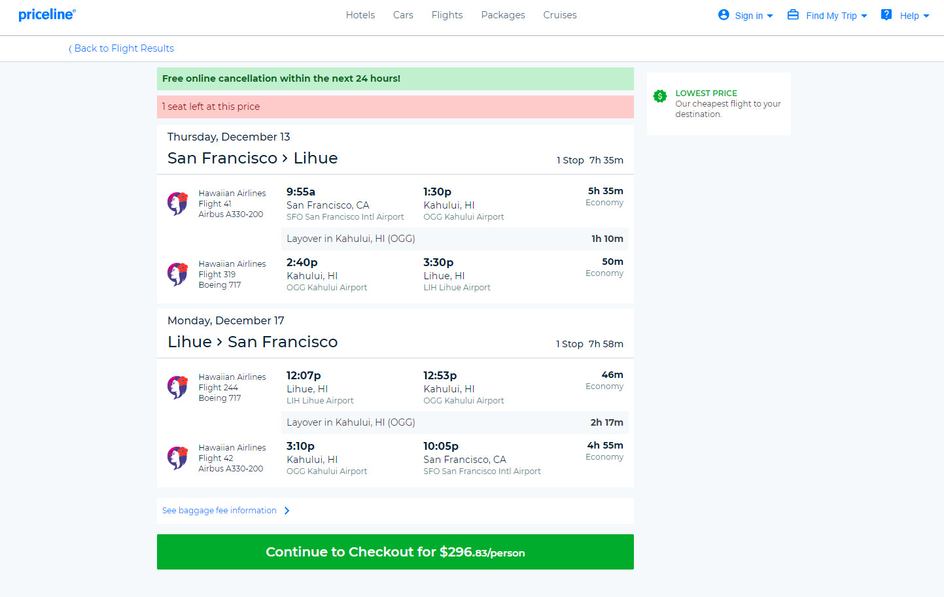Go to the Hotels tab
Viewport: 944px width, 597px height.
[x=360, y=15]
